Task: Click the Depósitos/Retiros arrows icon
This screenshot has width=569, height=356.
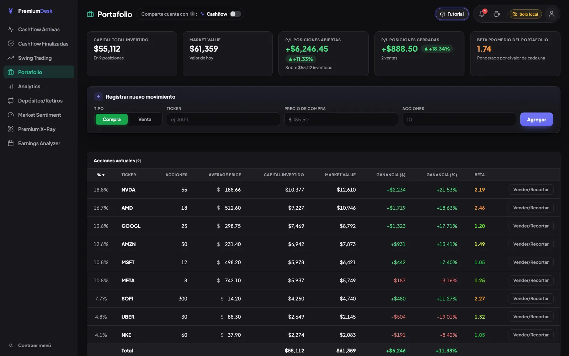Action: (11, 100)
